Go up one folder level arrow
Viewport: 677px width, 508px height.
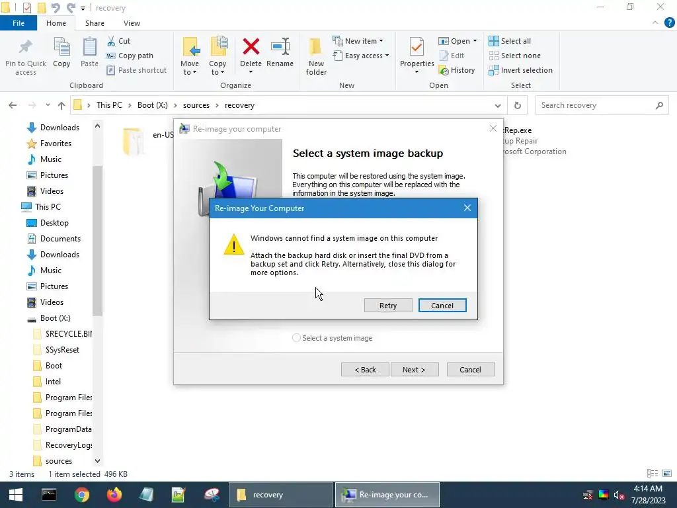click(x=61, y=105)
